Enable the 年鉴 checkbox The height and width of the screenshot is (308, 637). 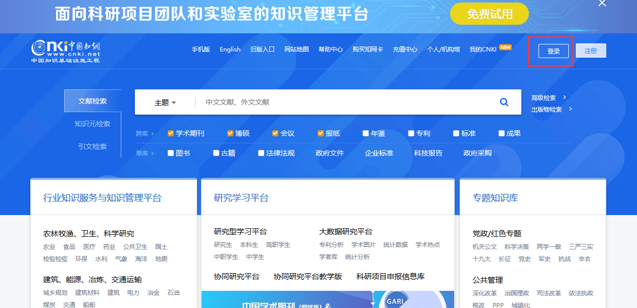(x=366, y=133)
